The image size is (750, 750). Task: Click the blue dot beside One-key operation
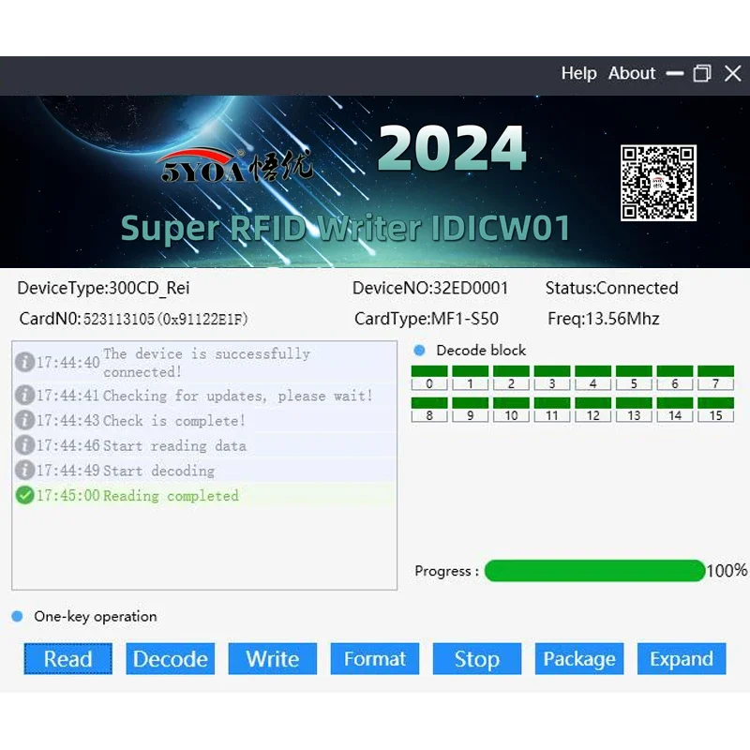point(16,616)
